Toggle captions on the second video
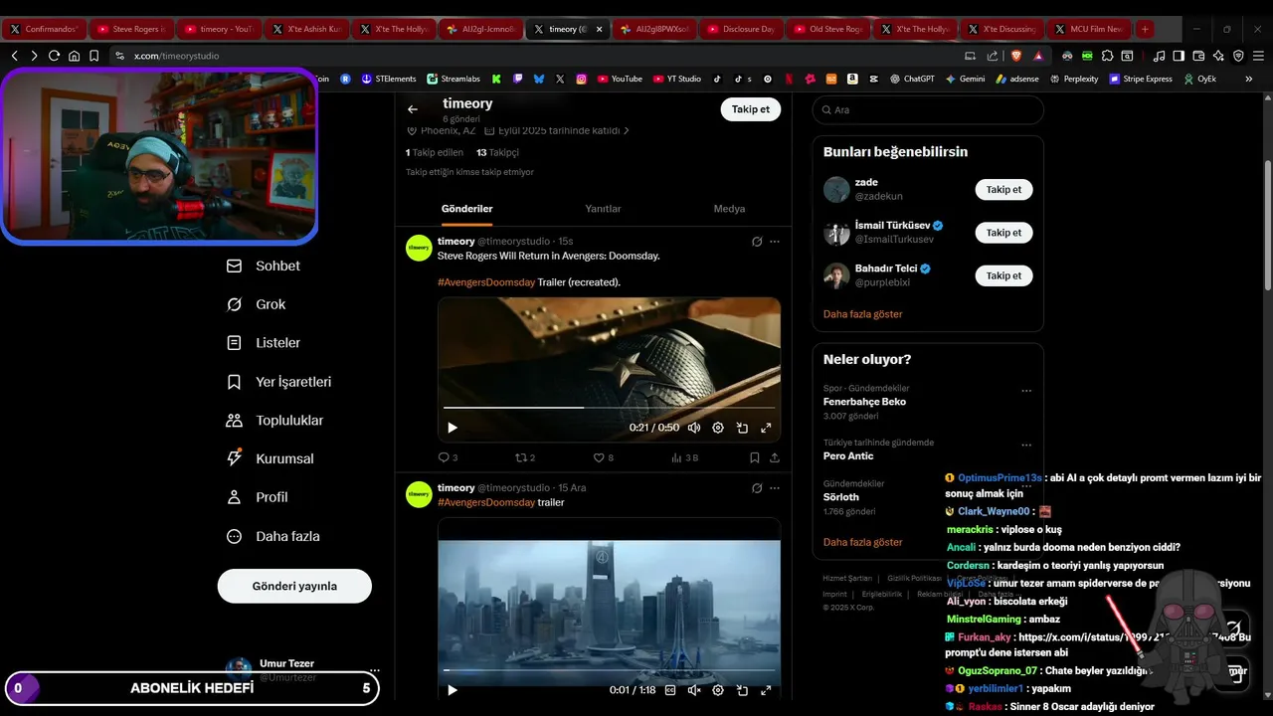Screen dimensions: 1273x716 (670, 690)
